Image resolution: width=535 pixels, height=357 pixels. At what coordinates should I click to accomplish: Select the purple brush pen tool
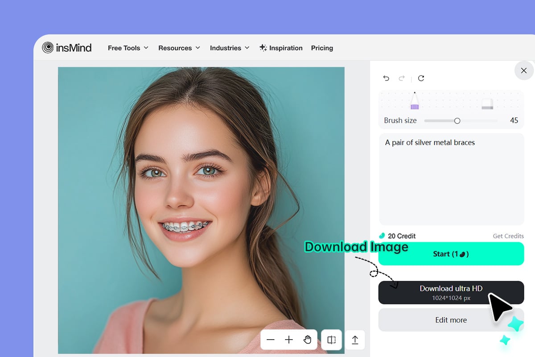[x=415, y=101]
